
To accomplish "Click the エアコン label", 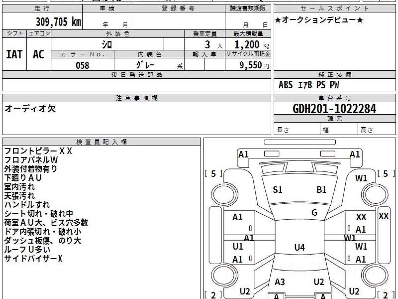I will (39, 34).
